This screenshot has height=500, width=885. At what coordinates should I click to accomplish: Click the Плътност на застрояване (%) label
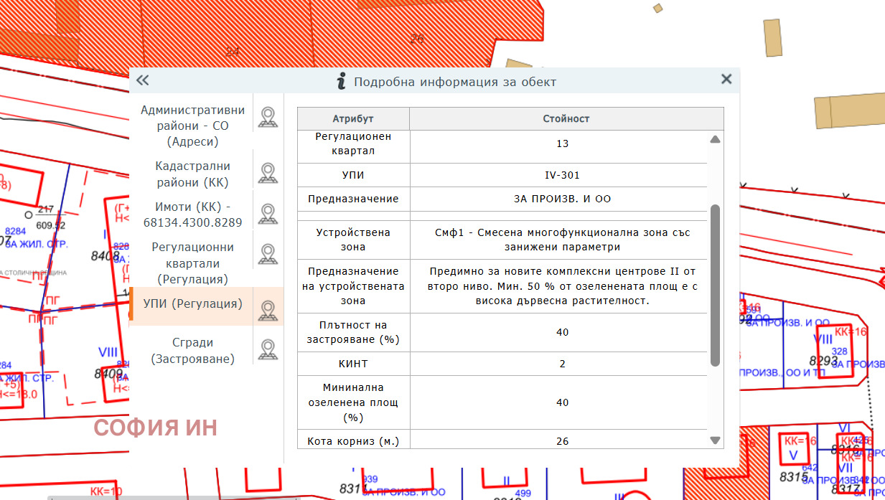point(353,332)
